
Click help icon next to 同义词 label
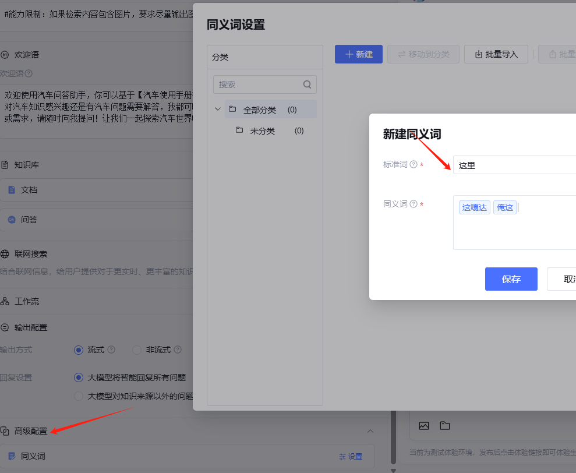tap(414, 204)
